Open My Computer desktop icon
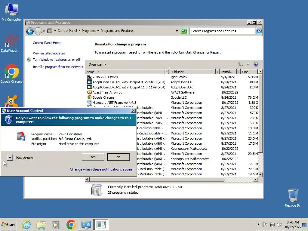308x231 pixels. point(11,12)
